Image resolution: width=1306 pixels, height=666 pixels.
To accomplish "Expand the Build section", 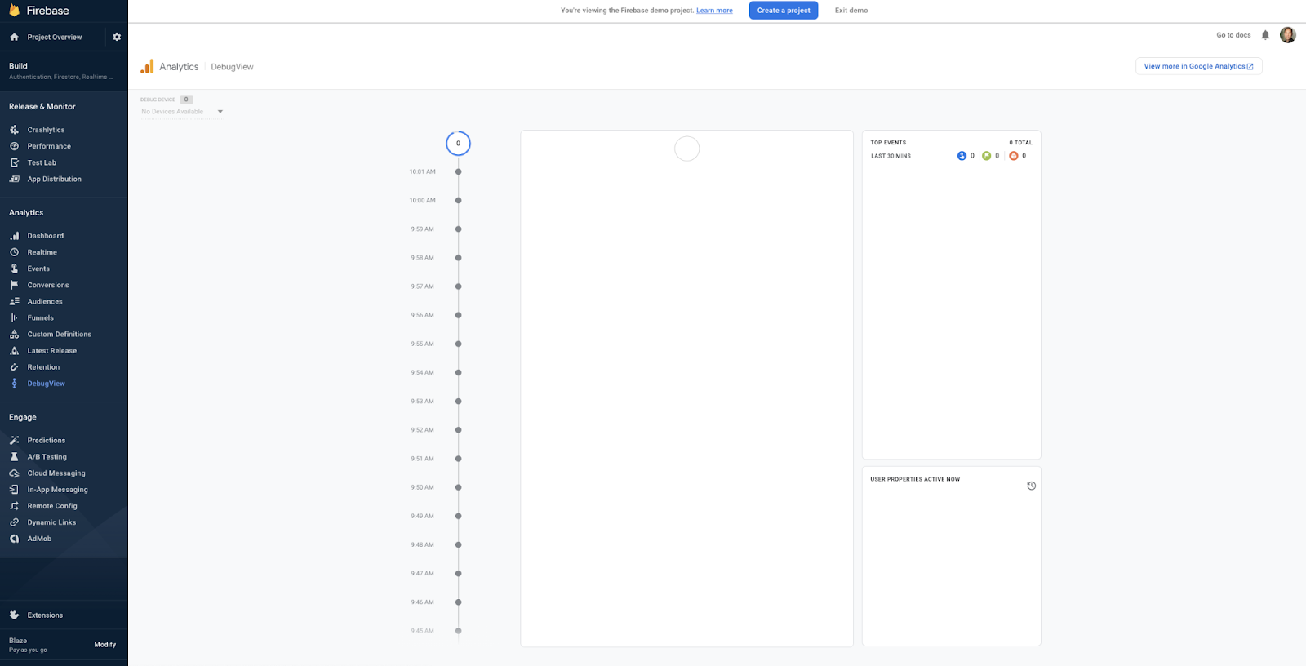I will pyautogui.click(x=18, y=66).
